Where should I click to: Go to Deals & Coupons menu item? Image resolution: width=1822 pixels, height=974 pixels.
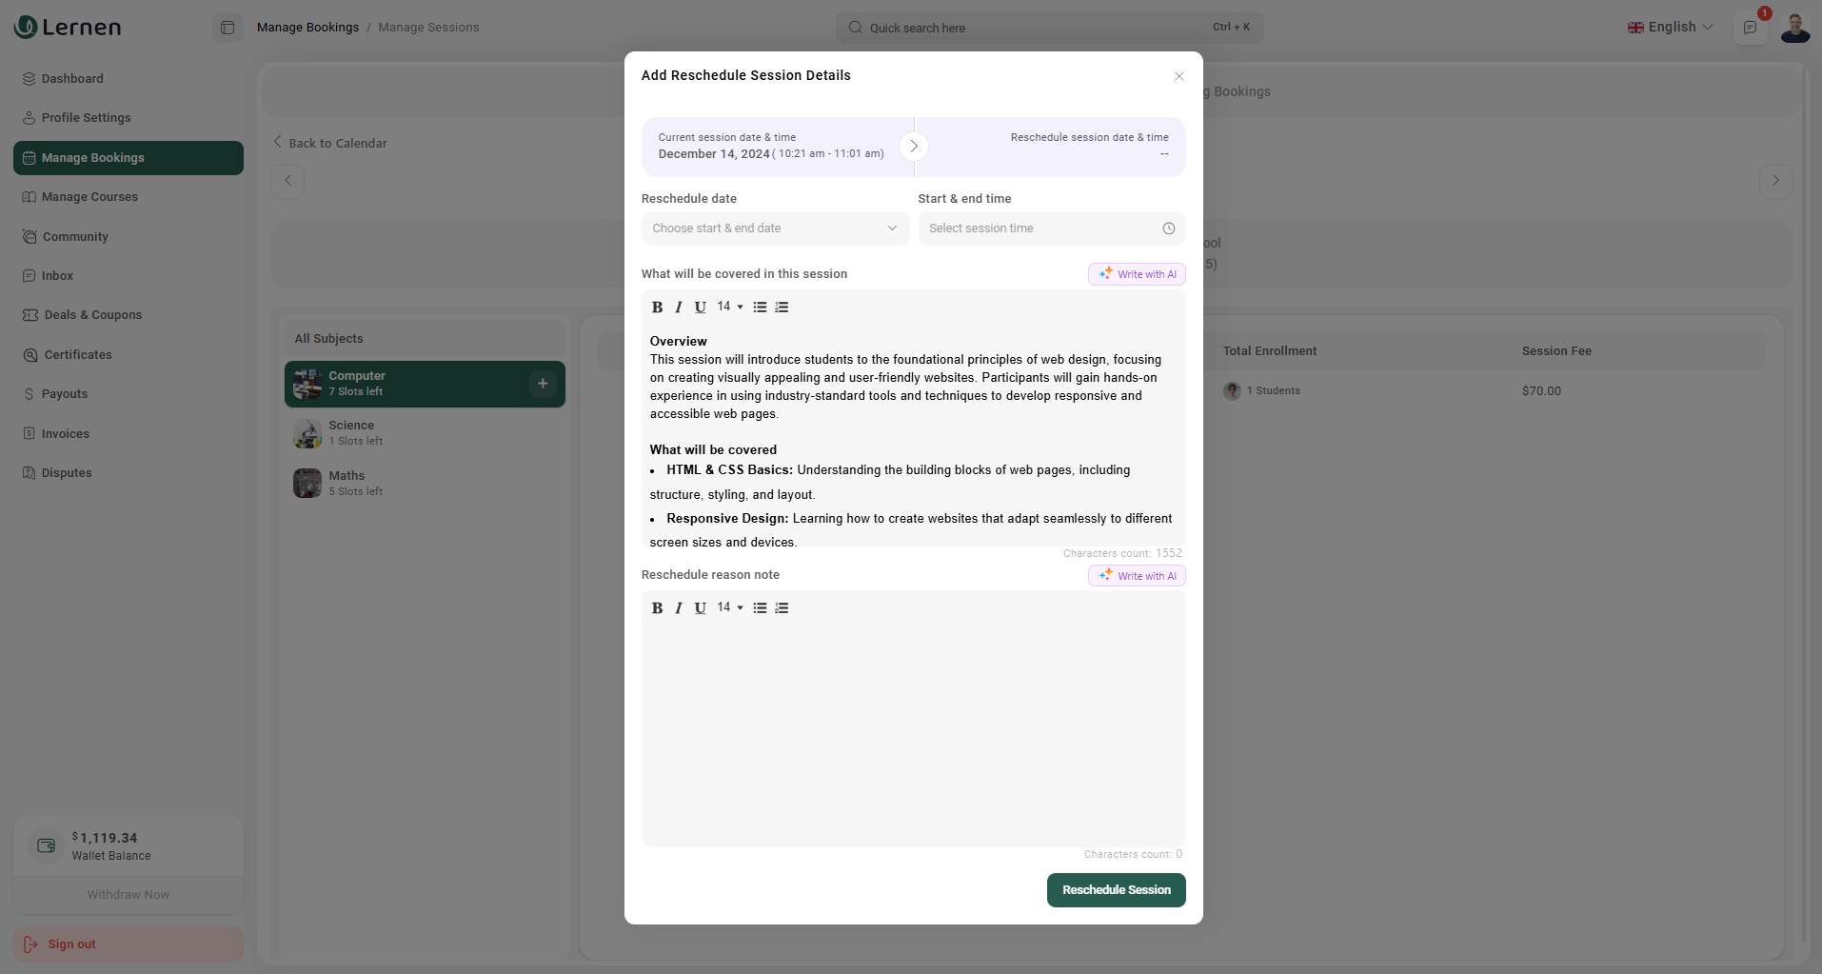click(x=92, y=315)
